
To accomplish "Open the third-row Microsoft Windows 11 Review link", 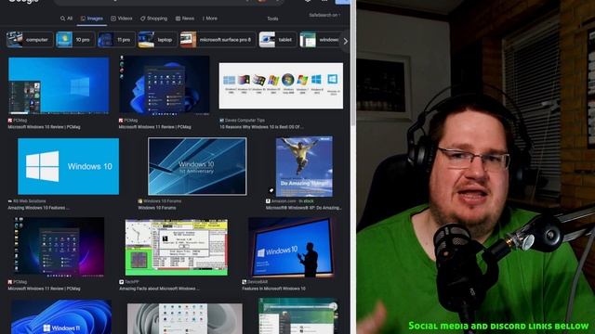I will pyautogui.click(x=44, y=289).
